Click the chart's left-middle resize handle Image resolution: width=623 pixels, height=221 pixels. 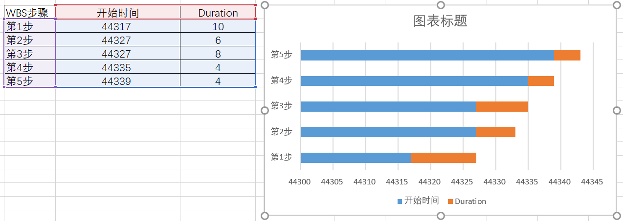point(265,111)
